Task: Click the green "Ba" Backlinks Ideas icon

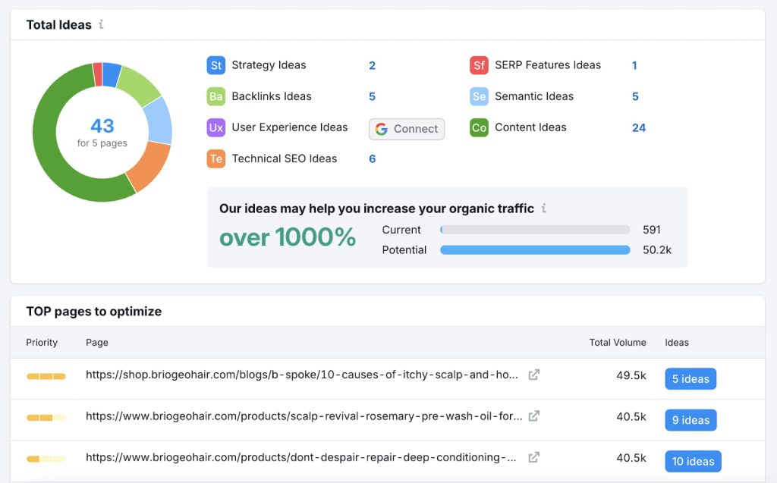Action: [x=216, y=96]
